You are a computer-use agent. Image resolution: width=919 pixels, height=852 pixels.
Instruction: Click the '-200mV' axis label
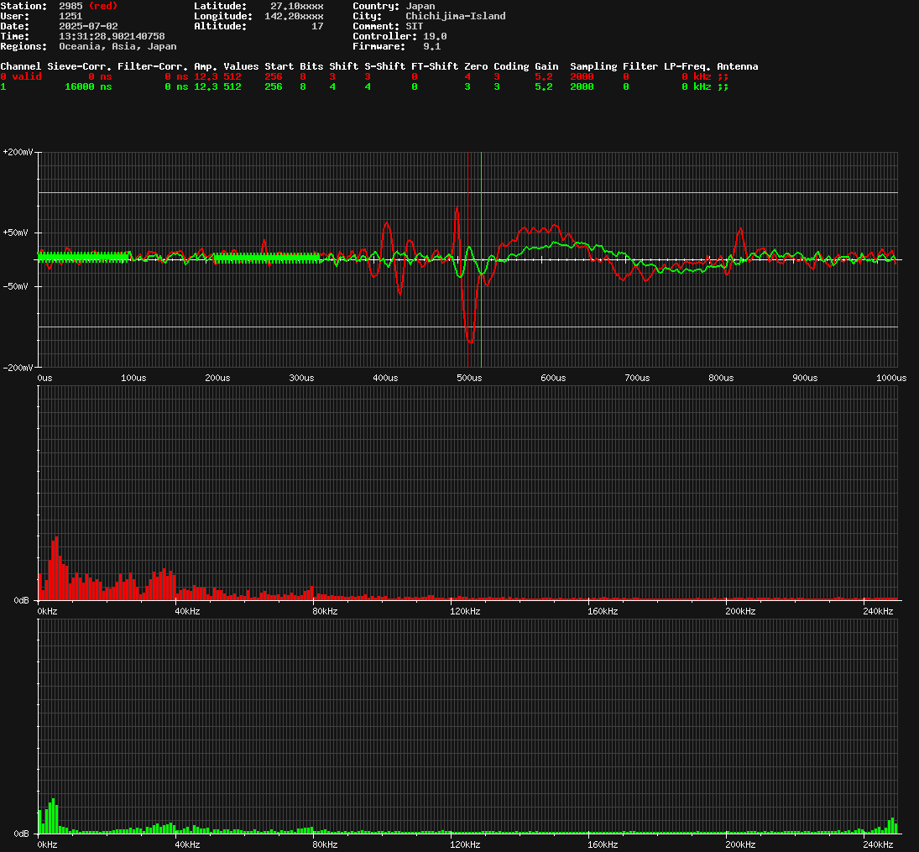[18, 367]
